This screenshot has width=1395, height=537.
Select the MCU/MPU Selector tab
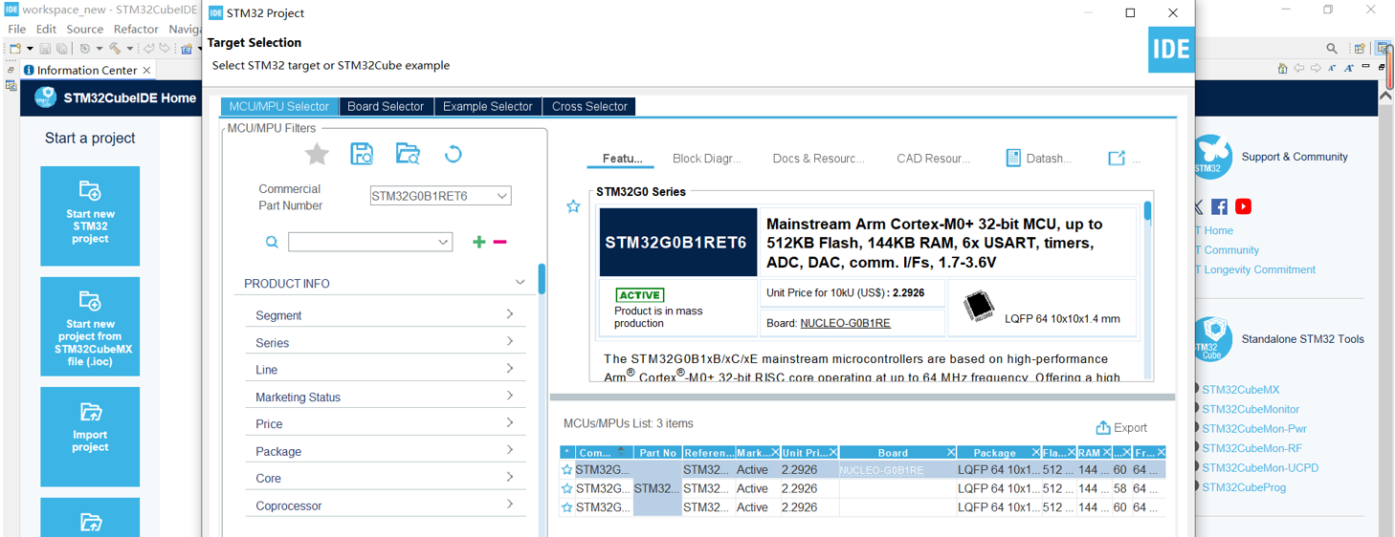pos(279,106)
